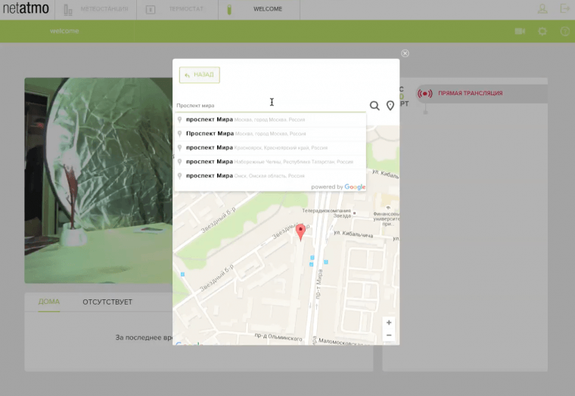Open the user account icon
The height and width of the screenshot is (396, 575).
(542, 9)
